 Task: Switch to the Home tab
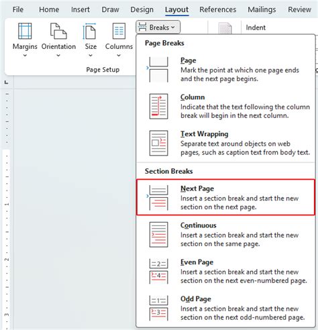49,9
